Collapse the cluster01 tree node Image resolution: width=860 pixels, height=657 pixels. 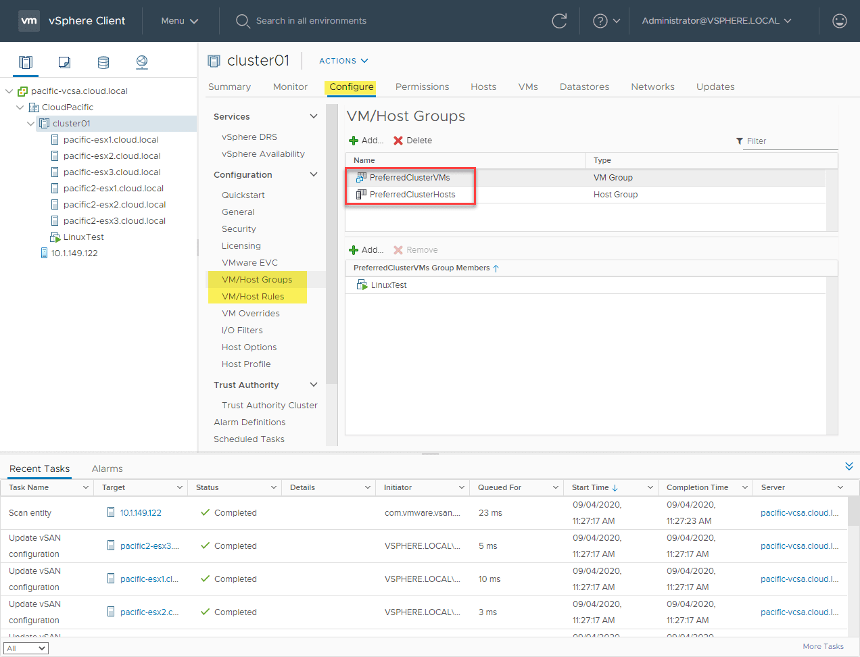30,124
